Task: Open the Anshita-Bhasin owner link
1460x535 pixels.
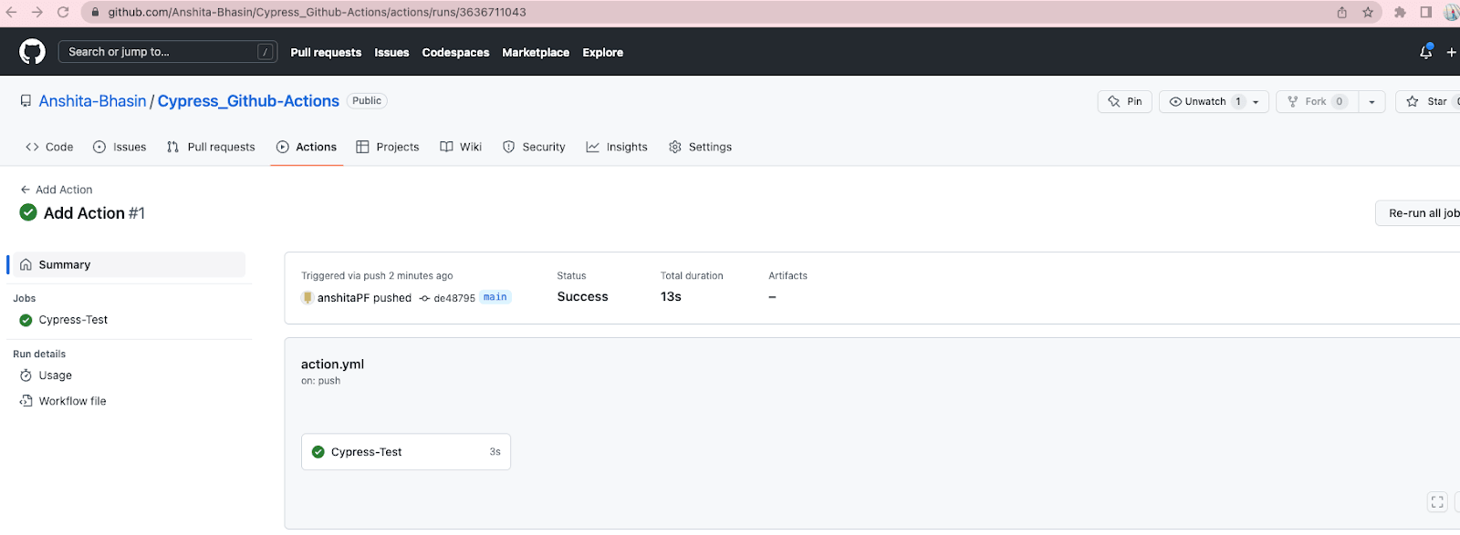Action: click(92, 101)
